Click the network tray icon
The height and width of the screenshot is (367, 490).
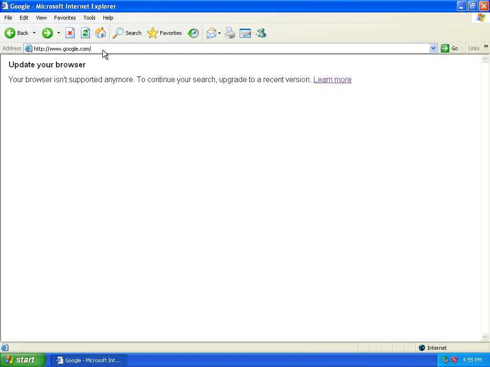coord(445,360)
